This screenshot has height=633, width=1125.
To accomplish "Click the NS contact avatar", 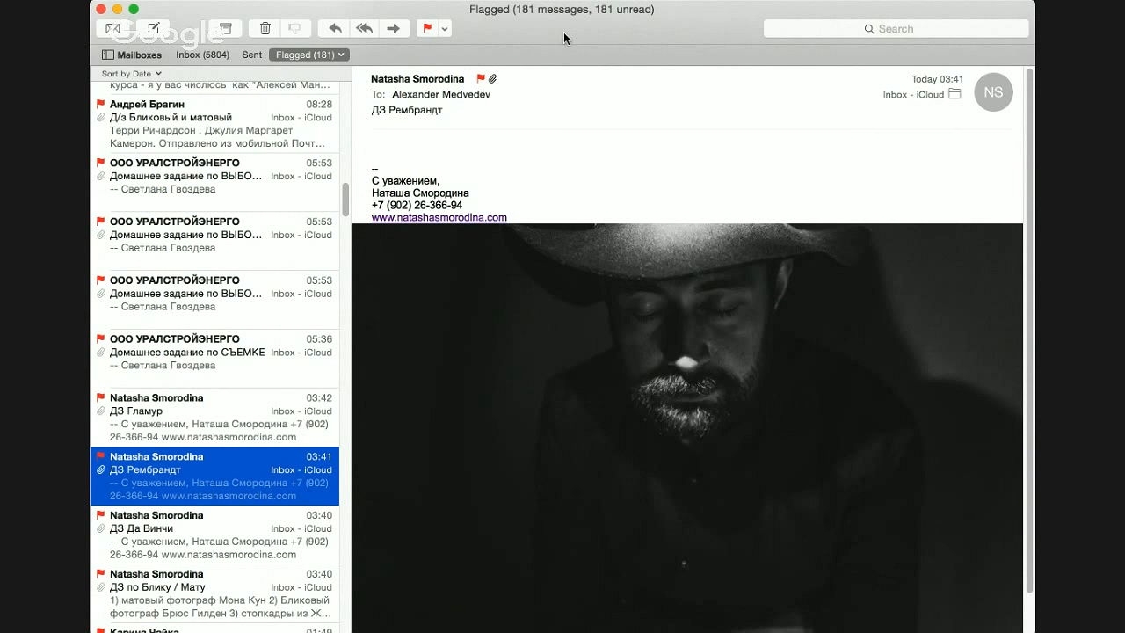I will point(993,92).
